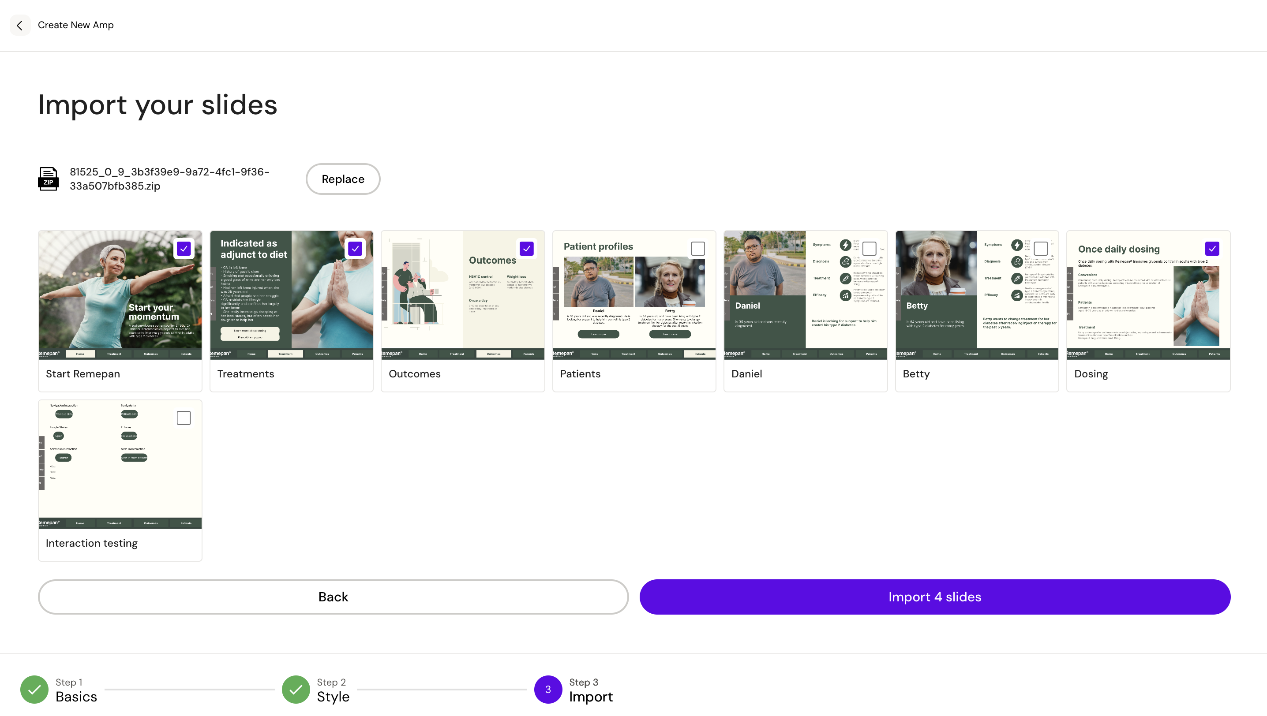Uncheck the Start Remepan slide checkbox
1267x716 pixels.
pos(184,249)
